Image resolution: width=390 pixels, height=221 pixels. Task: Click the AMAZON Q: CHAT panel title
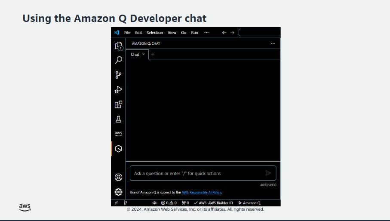146,43
